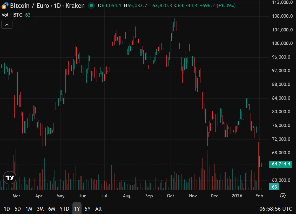This screenshot has height=214, width=296.
Task: Select the 5D time range
Action: 18,209
